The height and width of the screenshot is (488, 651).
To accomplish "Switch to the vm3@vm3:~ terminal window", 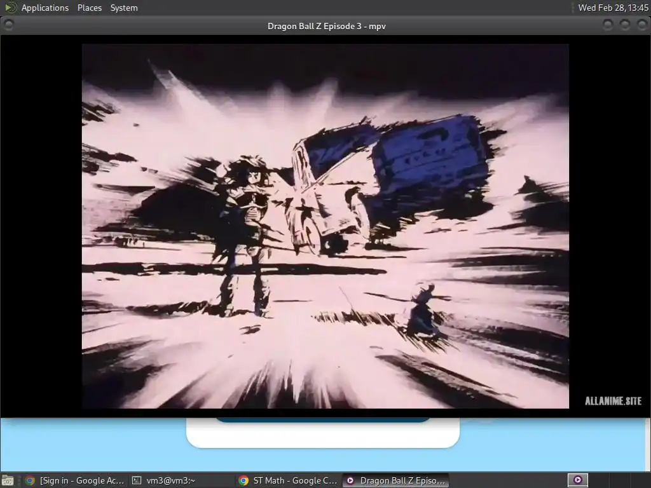I will point(181,480).
